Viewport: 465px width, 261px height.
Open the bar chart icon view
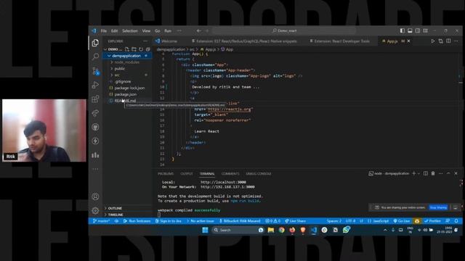point(95,155)
